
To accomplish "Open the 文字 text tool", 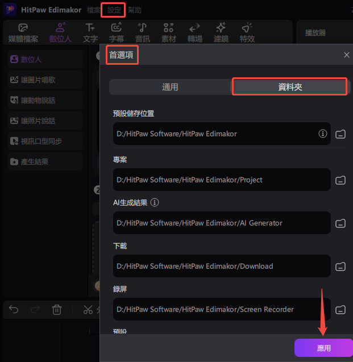I will coord(90,33).
